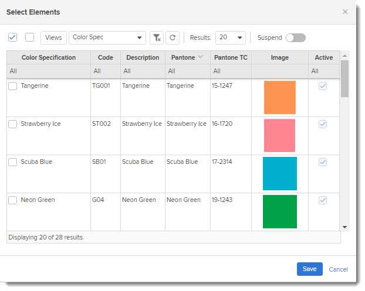365x291 pixels.
Task: Click the Views button
Action: coord(53,37)
